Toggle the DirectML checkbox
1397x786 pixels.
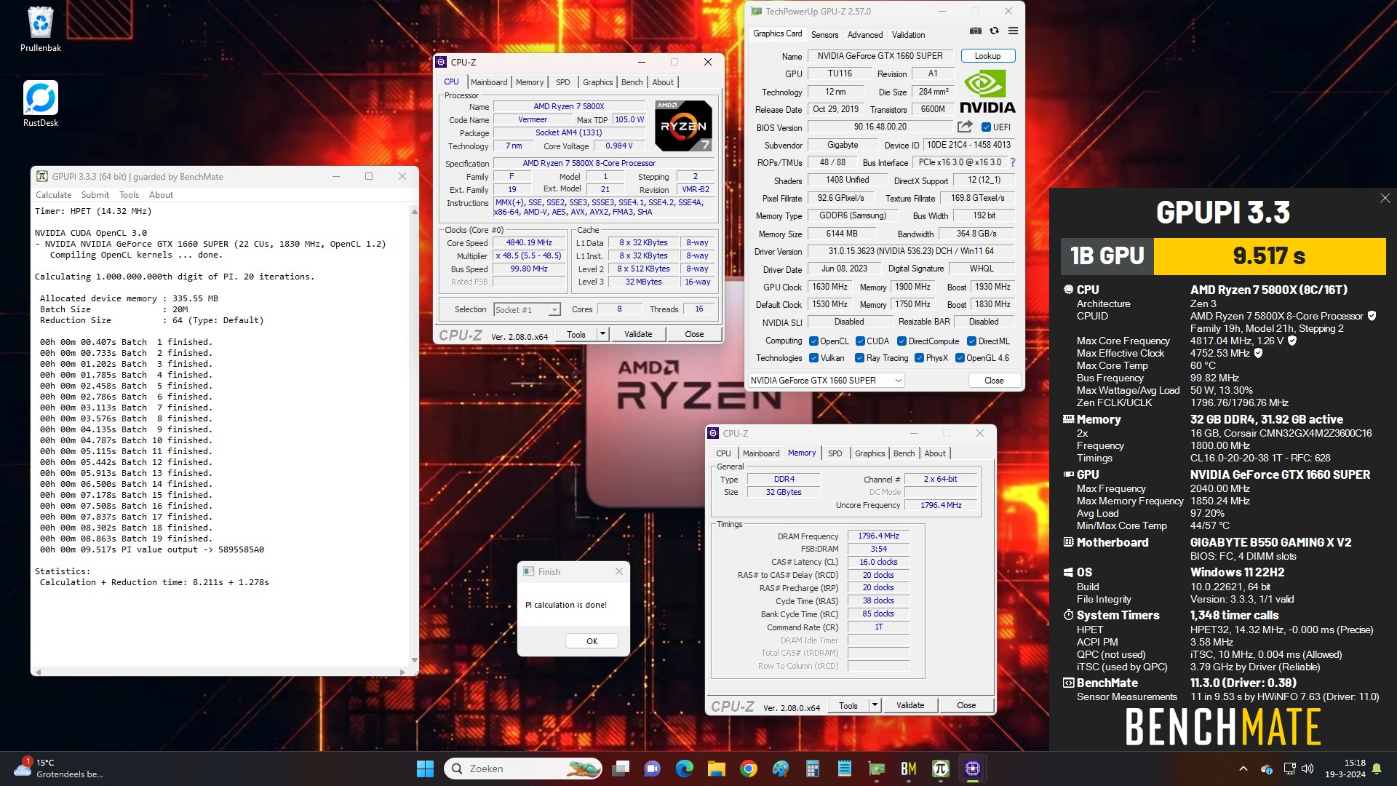971,341
